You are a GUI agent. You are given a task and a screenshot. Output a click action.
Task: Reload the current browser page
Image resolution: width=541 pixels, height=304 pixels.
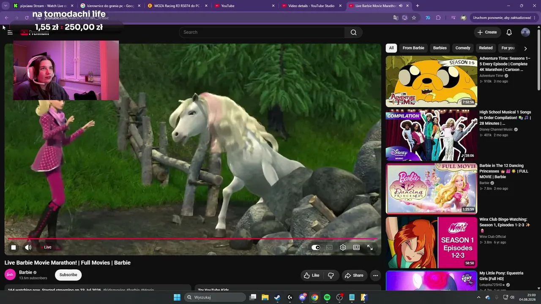coord(27,18)
